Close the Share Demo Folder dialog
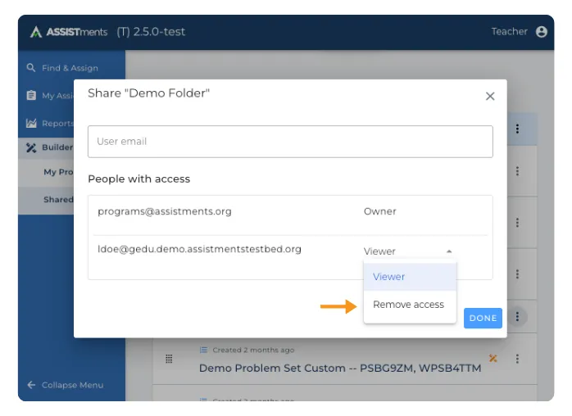Screen dimensions: 572x416 pyautogui.click(x=490, y=97)
